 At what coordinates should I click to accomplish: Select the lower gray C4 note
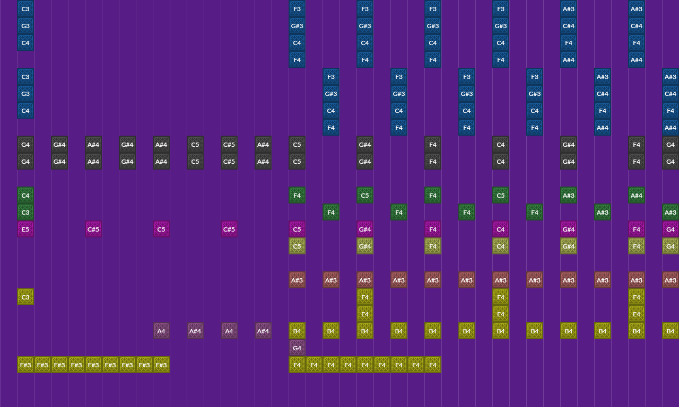click(x=501, y=162)
